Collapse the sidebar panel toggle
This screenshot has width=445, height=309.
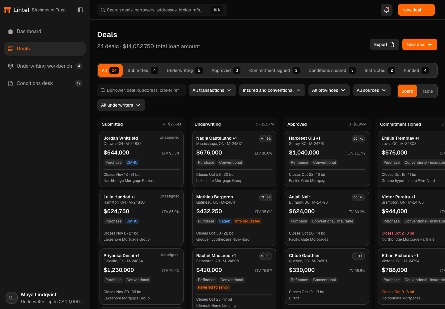click(80, 10)
